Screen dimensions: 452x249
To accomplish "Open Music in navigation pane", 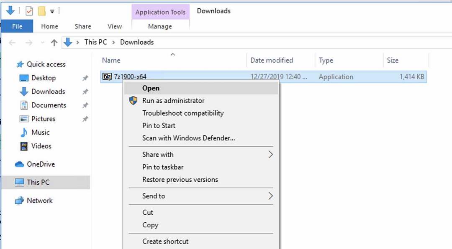I will (40, 132).
